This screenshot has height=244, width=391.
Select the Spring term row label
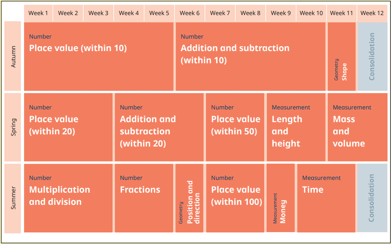[x=13, y=127]
